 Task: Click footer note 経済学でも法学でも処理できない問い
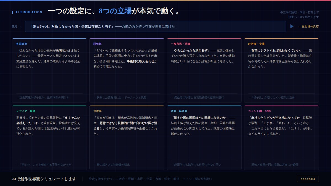[196, 165]
